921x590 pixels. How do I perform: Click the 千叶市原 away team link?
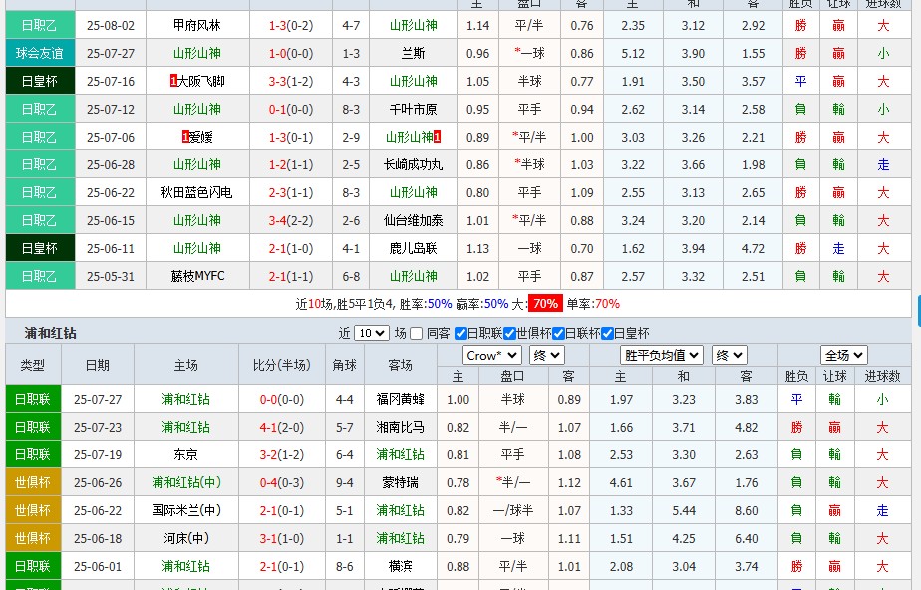point(413,109)
